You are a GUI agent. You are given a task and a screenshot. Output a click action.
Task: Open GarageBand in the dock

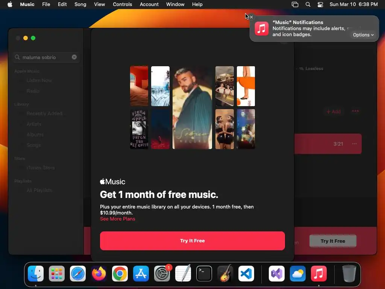pyautogui.click(x=225, y=274)
